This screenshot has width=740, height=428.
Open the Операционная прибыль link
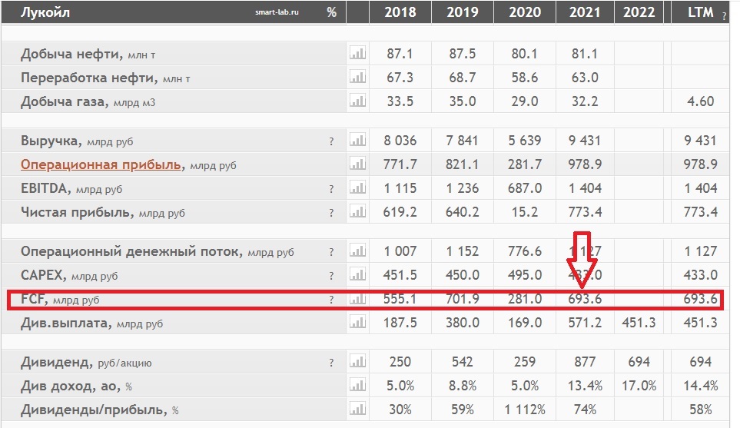[101, 164]
